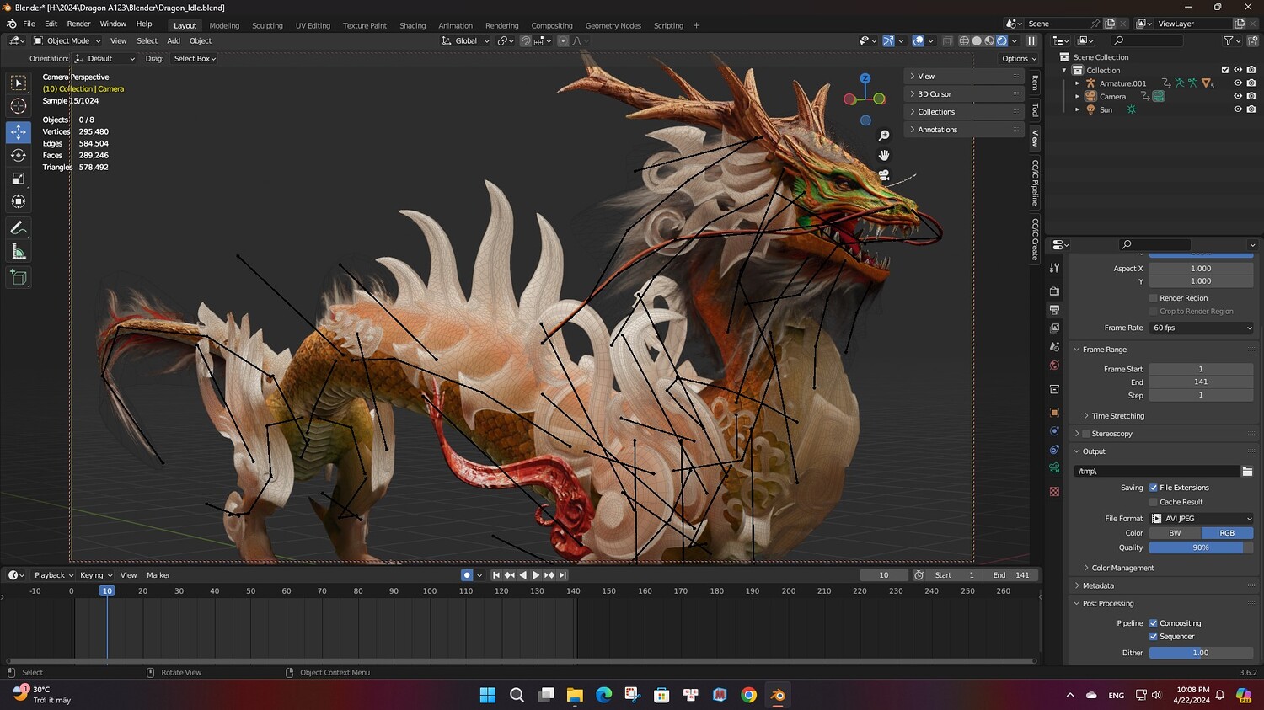The height and width of the screenshot is (710, 1264).
Task: Open the Options dropdown in viewport
Action: (1019, 59)
